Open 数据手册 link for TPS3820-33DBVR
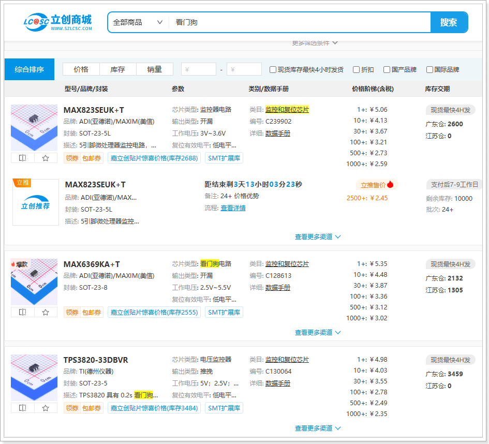Viewport: 489px width, 444px height. pyautogui.click(x=277, y=383)
